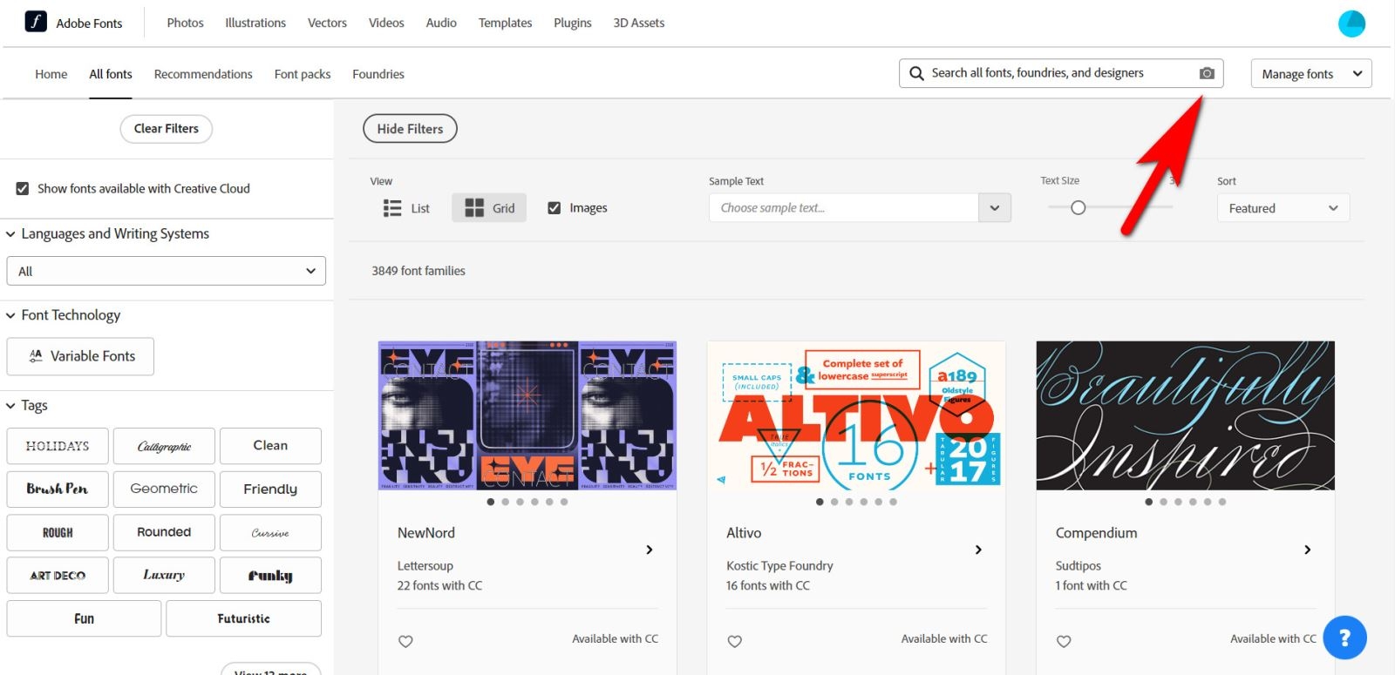Open NewNord family using arrow icon

click(650, 550)
